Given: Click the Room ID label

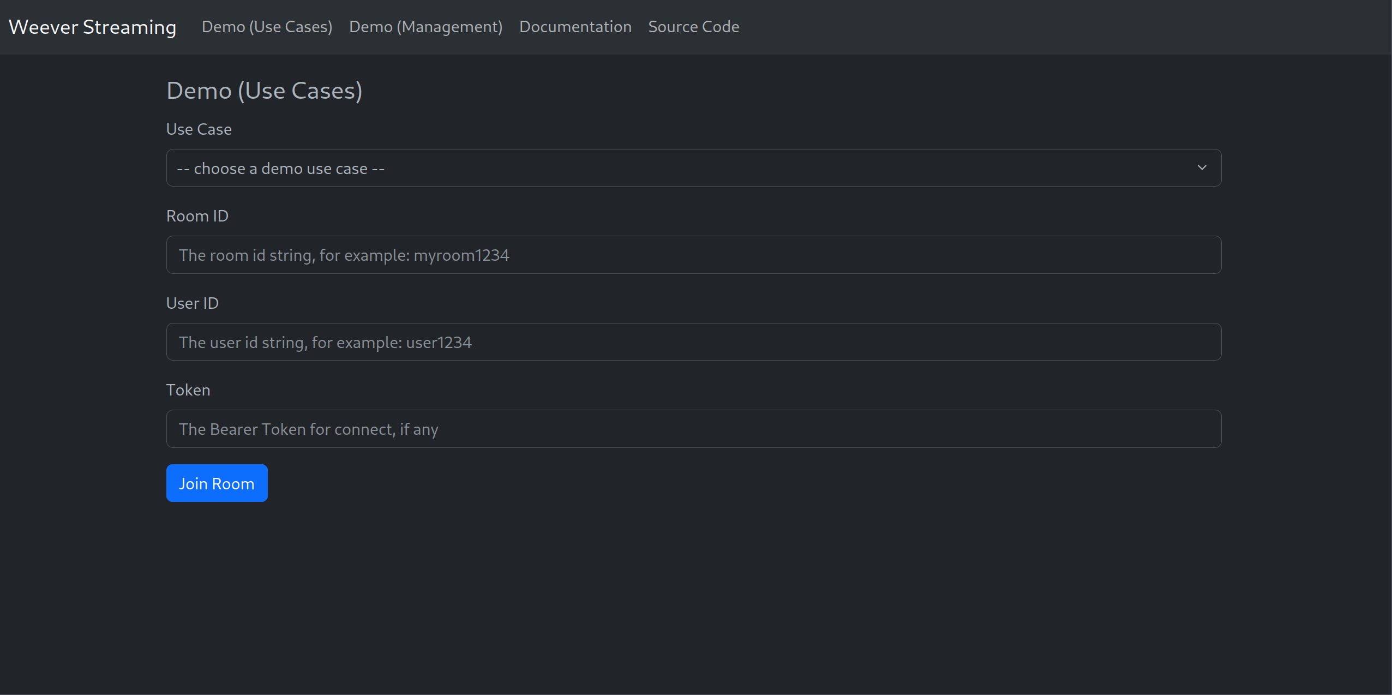Looking at the screenshot, I should coord(197,215).
